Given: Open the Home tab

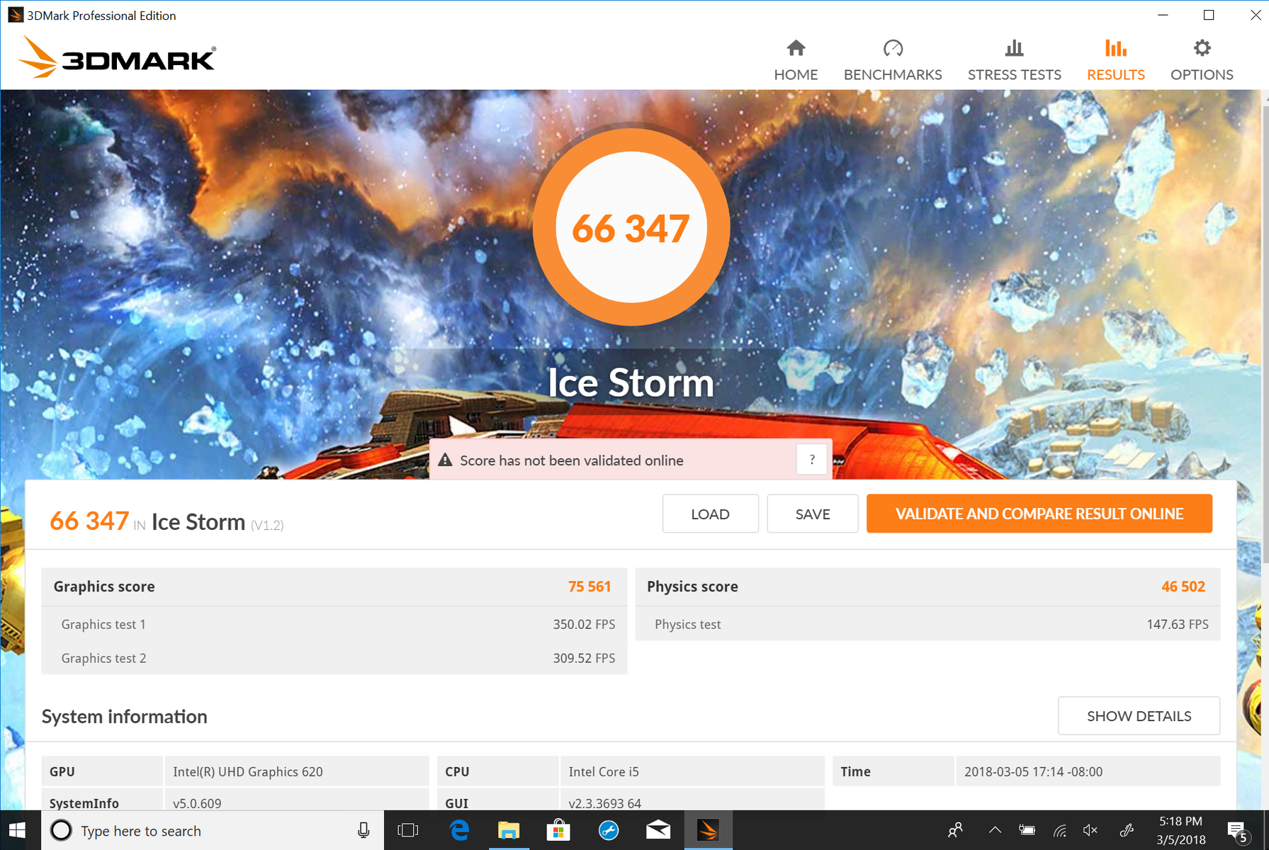Looking at the screenshot, I should (x=796, y=61).
